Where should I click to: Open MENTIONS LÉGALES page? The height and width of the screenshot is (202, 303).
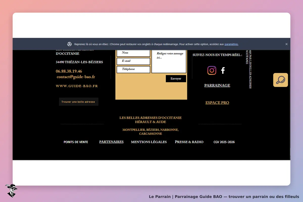pyautogui.click(x=149, y=142)
